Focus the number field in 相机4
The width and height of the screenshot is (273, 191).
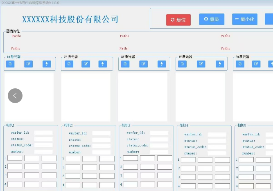(217, 153)
